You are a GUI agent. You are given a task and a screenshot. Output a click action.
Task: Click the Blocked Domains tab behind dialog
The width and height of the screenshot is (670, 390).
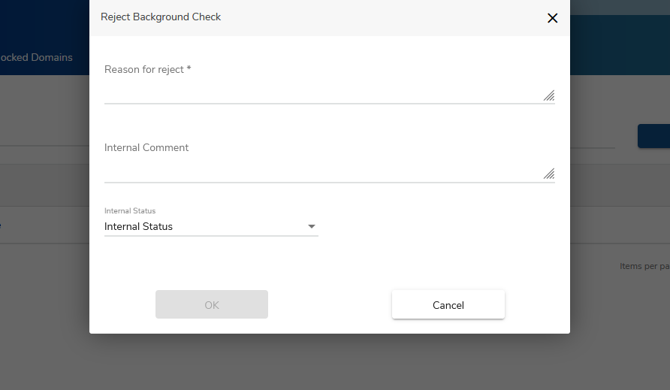point(36,57)
